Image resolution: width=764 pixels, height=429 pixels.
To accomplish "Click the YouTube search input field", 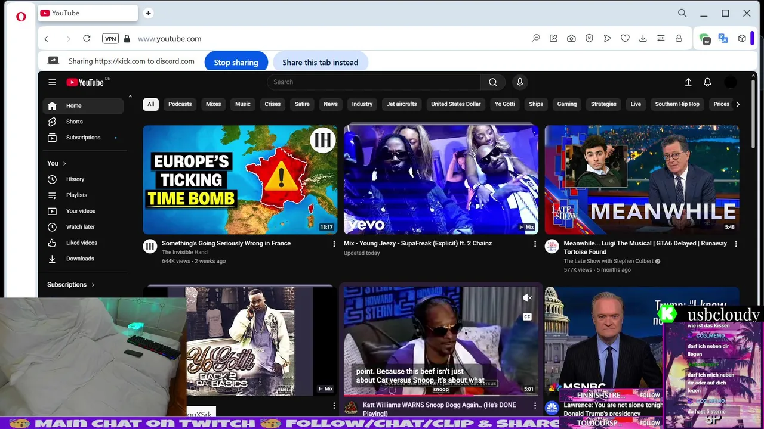I will (374, 82).
